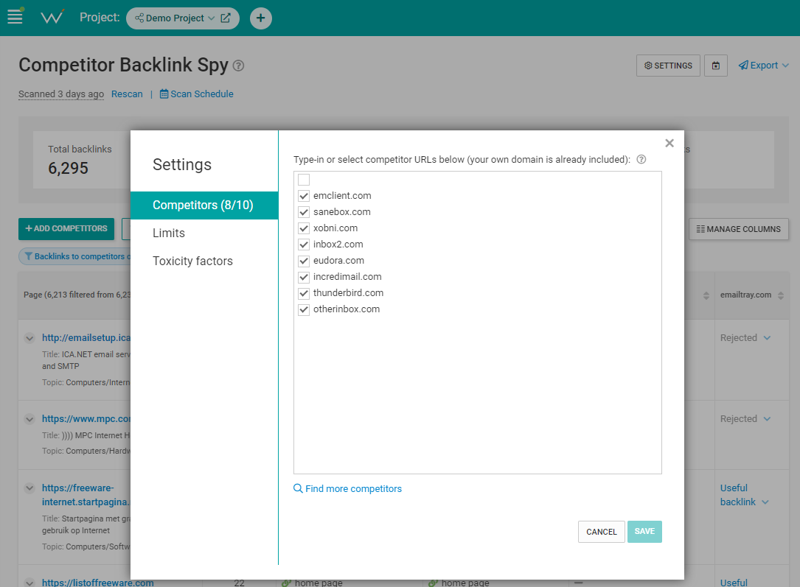
Task: Click into the competitor URL list field
Action: (478, 323)
